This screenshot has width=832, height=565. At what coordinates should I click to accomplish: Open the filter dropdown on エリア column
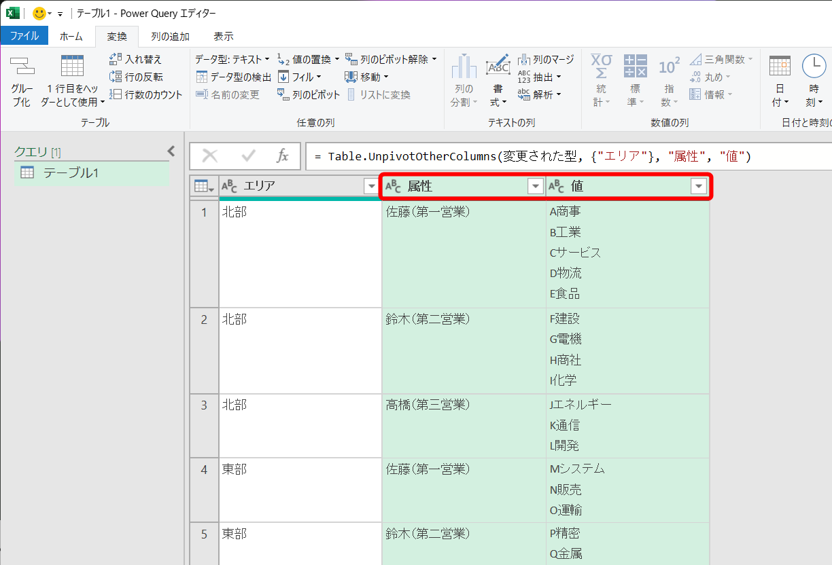click(x=371, y=185)
